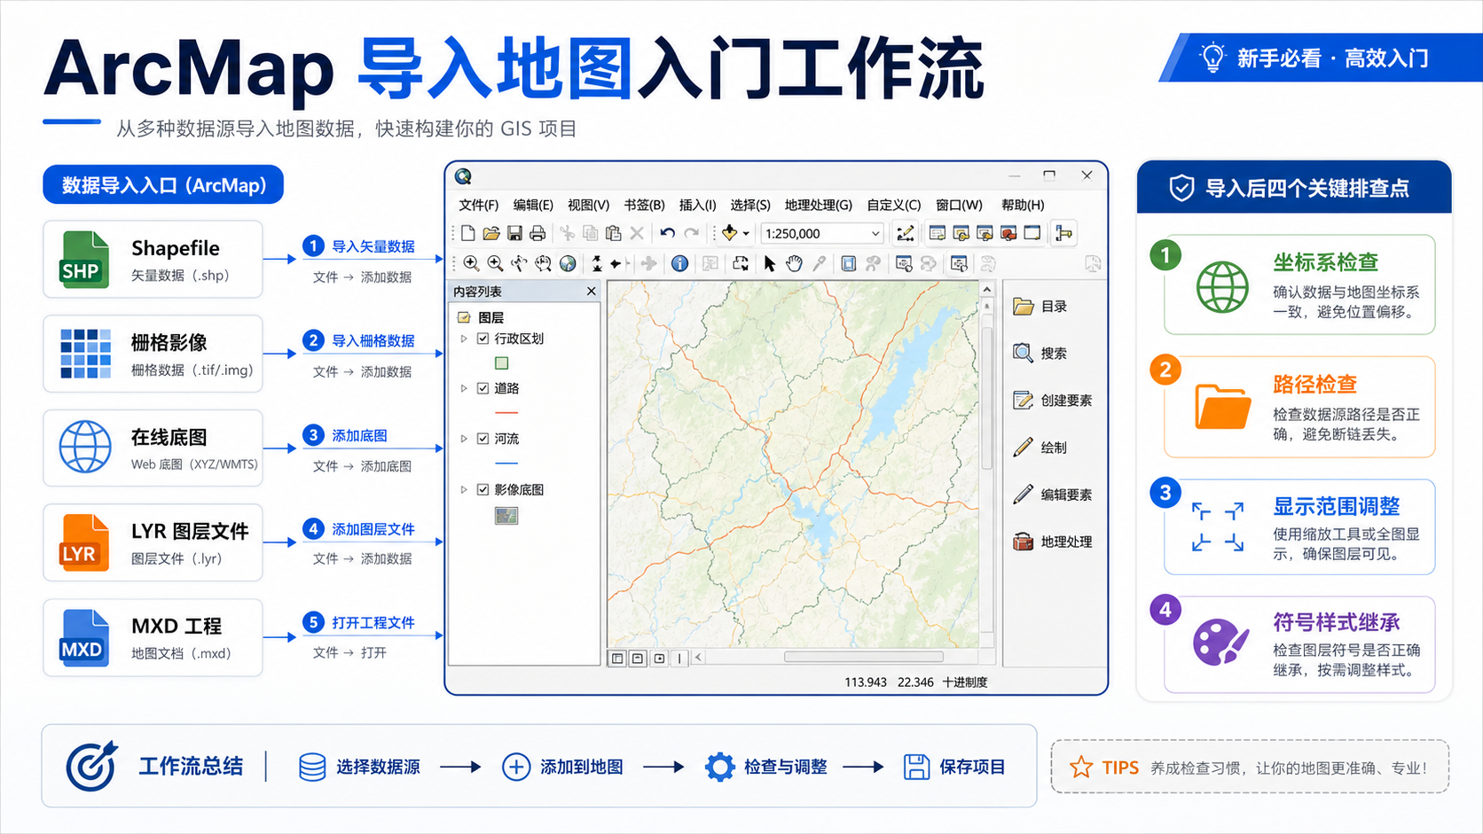Open the 窗口(W) menu
Viewport: 1483px width, 834px height.
pos(959,205)
